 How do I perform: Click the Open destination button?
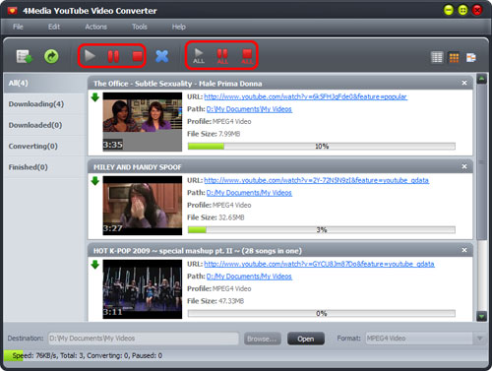(306, 339)
